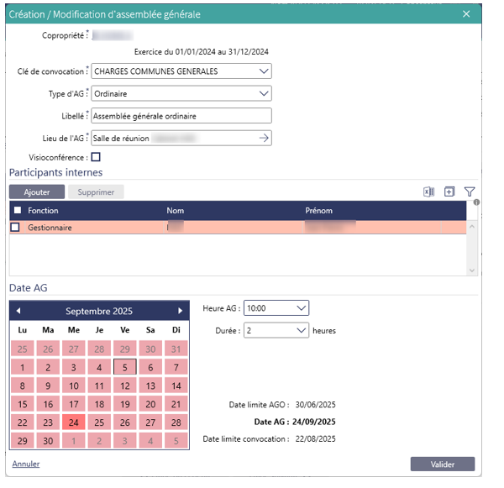Go to previous month in calendar
The width and height of the screenshot is (504, 488).
tap(18, 311)
